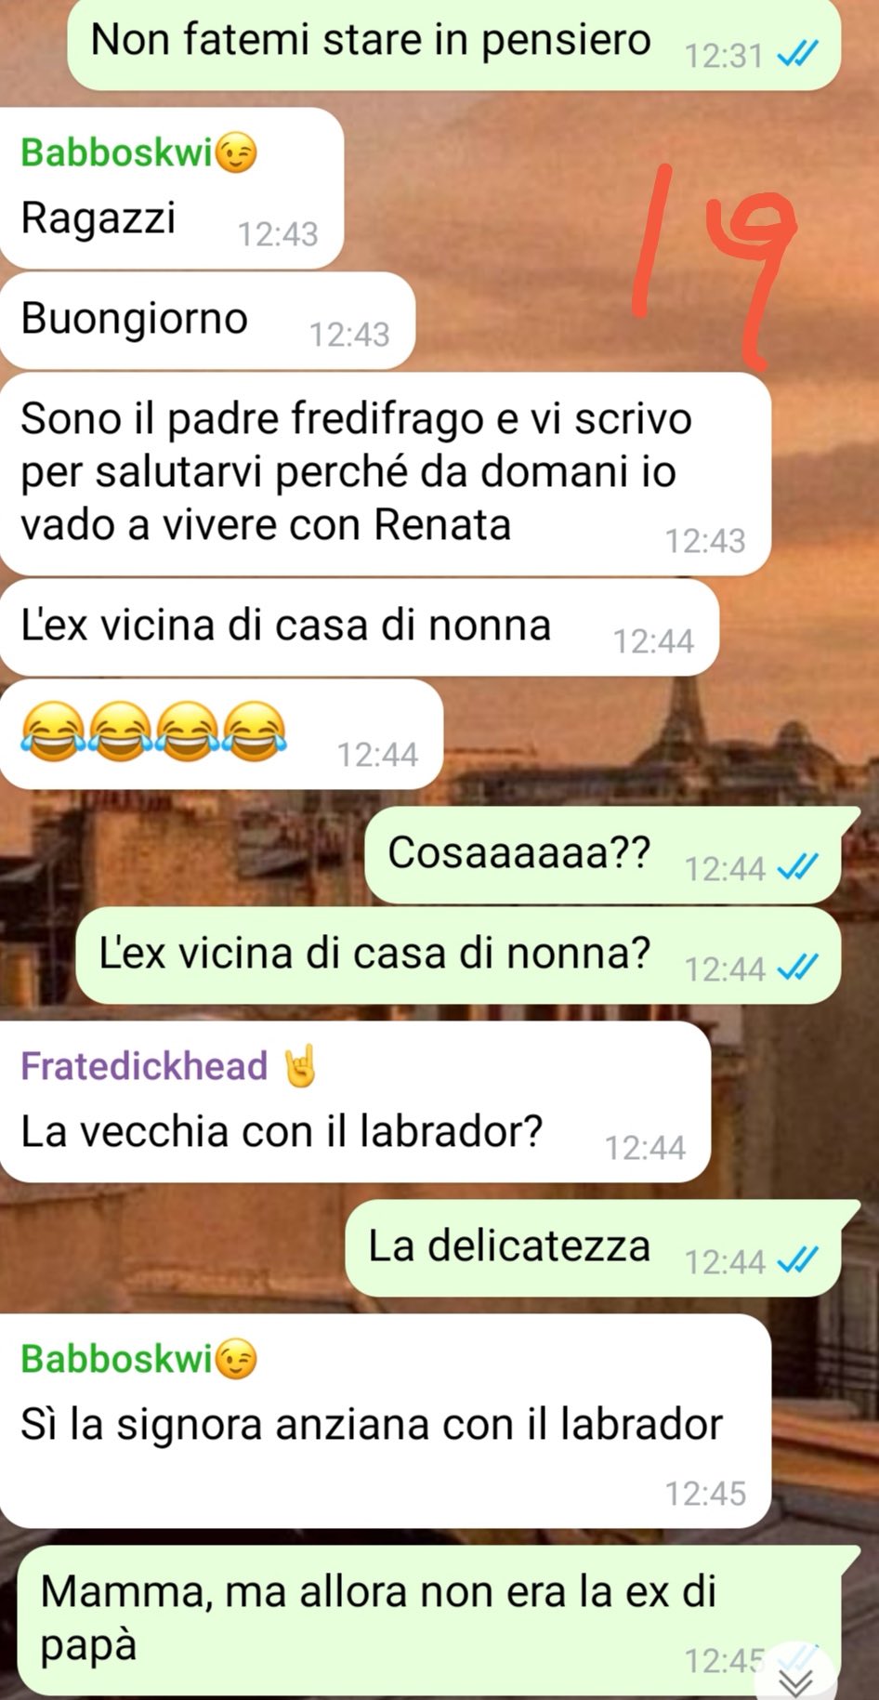This screenshot has height=1700, width=879.
Task: Tap read ticks on 'La delicatezza' message
Action: [797, 1261]
